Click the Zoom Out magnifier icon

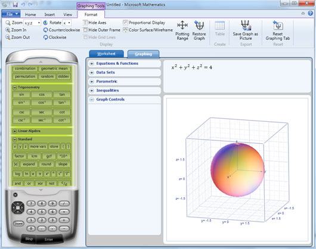click(x=8, y=37)
